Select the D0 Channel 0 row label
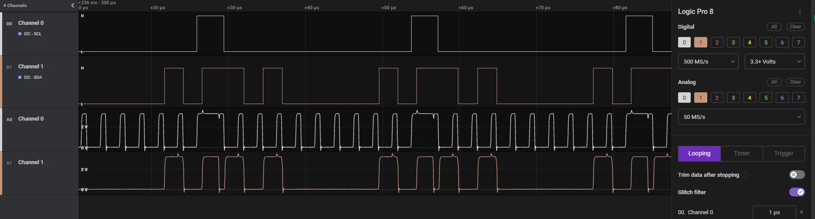The height and width of the screenshot is (219, 815). (31, 23)
